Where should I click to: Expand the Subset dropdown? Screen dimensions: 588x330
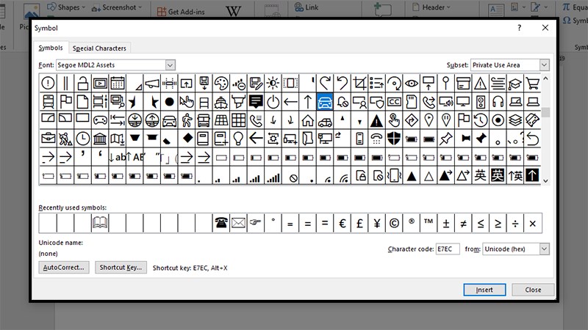tap(544, 65)
